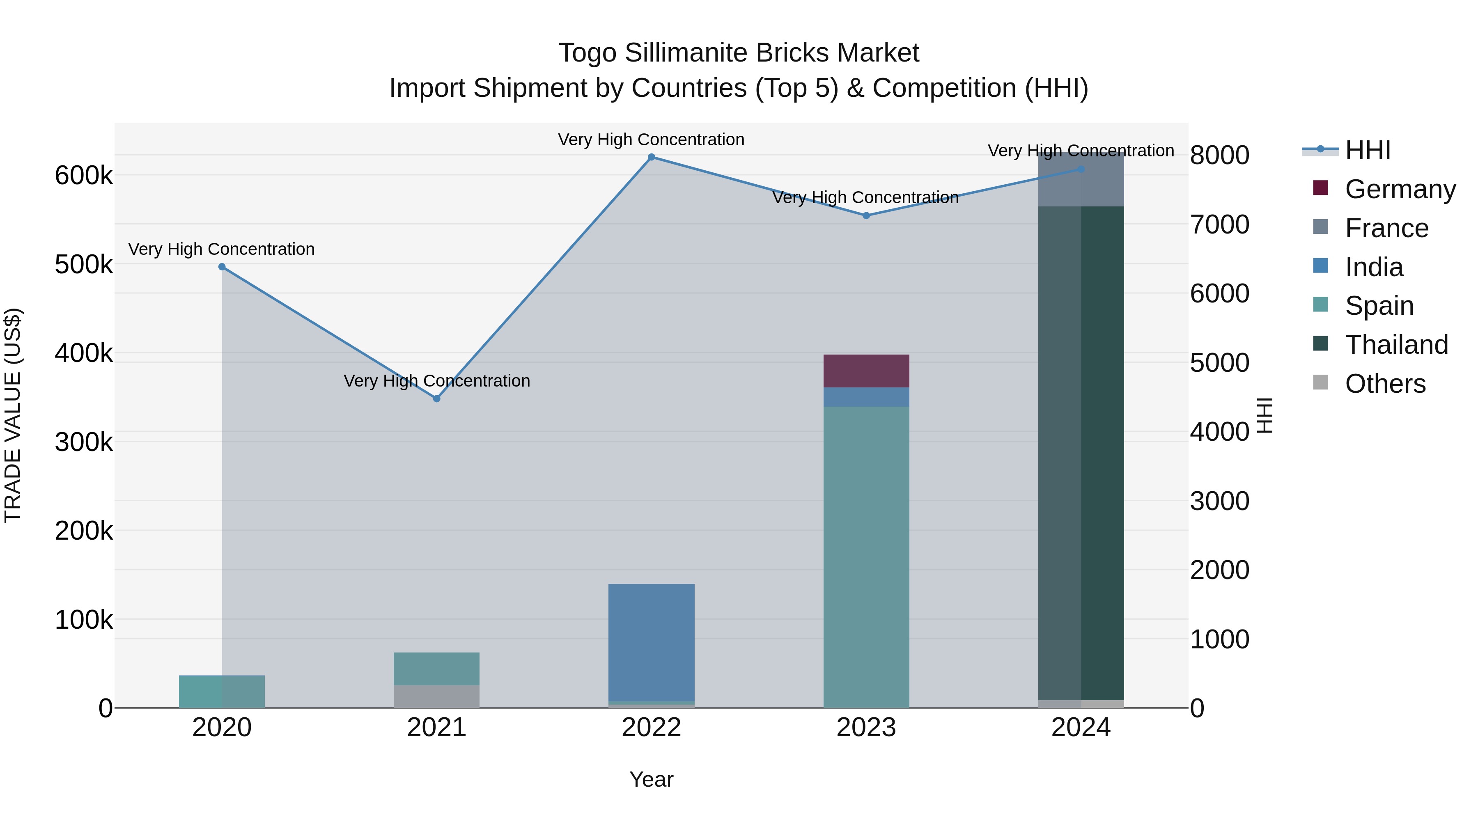This screenshot has height=831, width=1478.
Task: Click the HHI line marker for 2023
Action: tap(866, 215)
